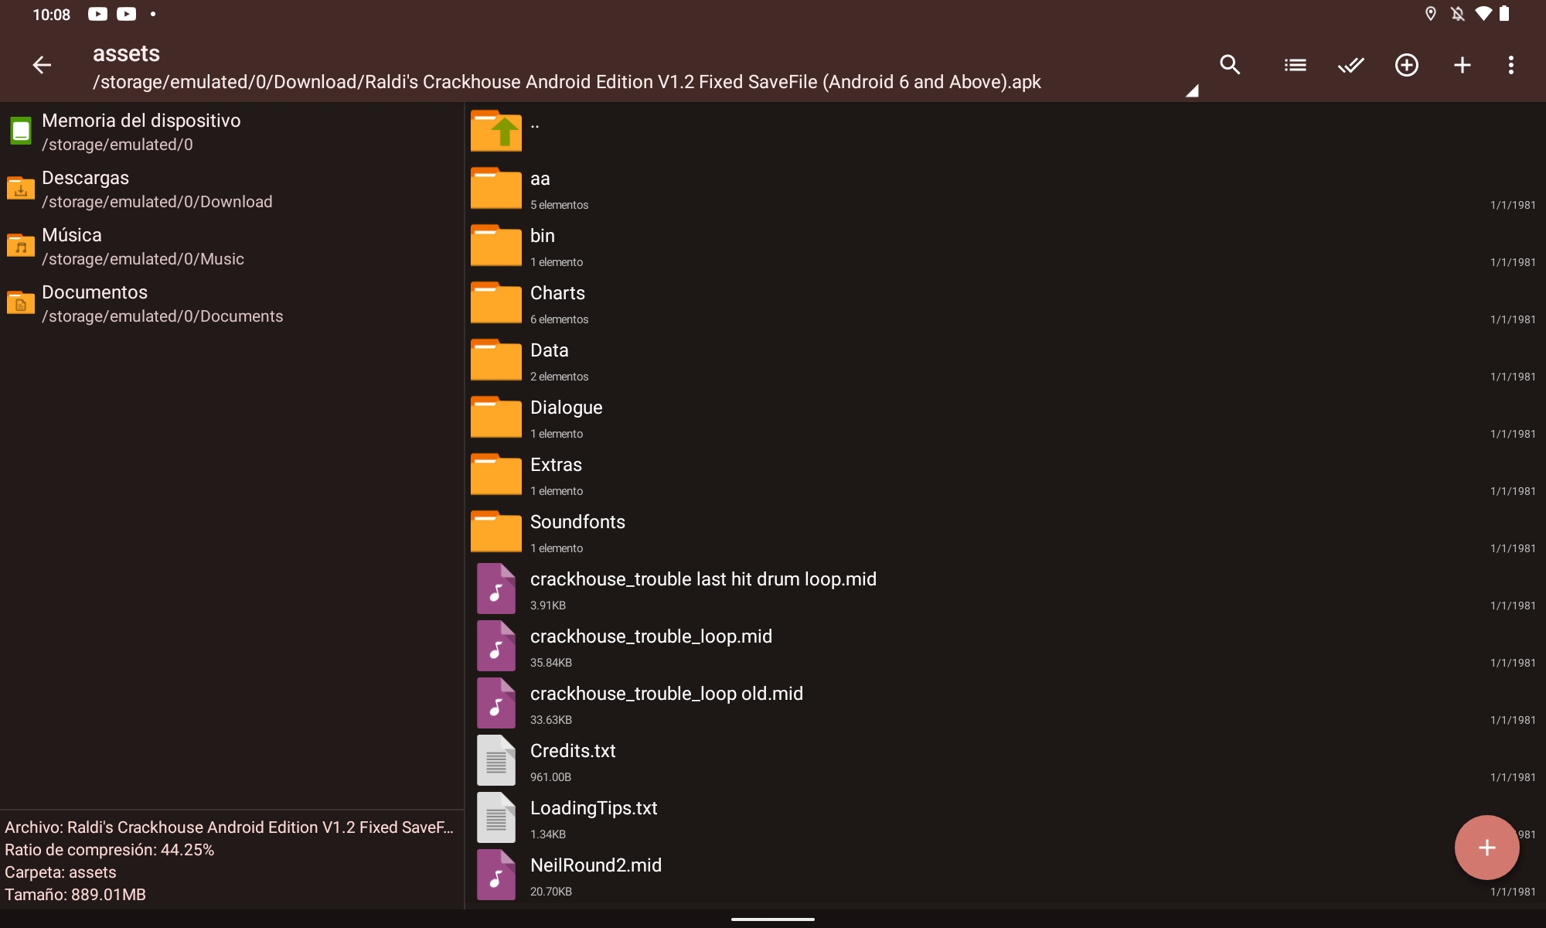Tap the muted notifications bell icon
Viewport: 1546px width, 928px height.
coord(1457,14)
